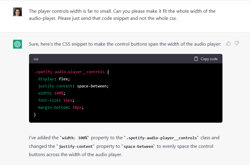Viewport: 250px width, 165px height.
Task: Click inline `width: 100%` in the explanation
Action: pyautogui.click(x=74, y=138)
